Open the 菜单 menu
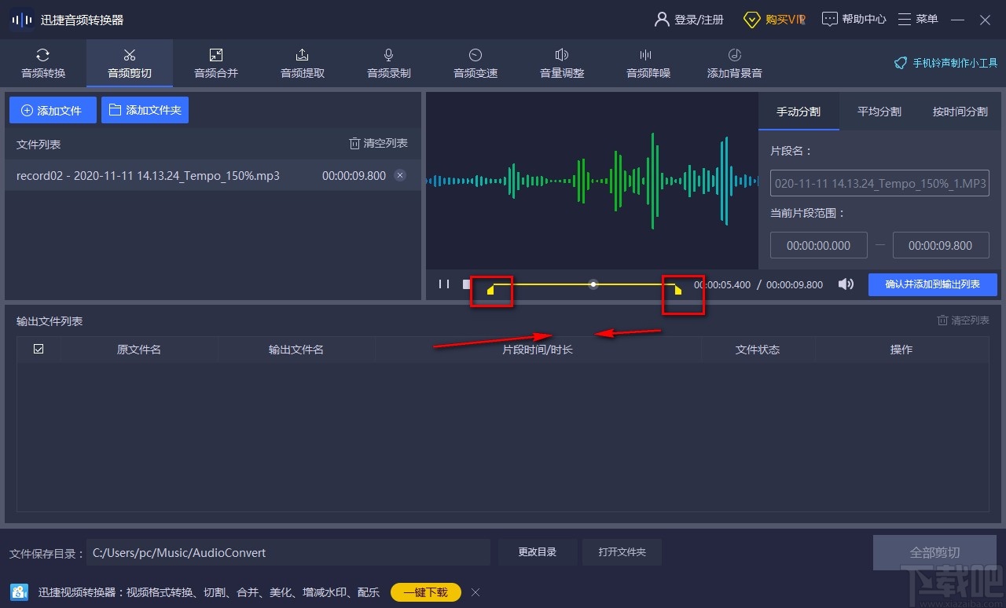Viewport: 1006px width, 608px height. click(917, 19)
